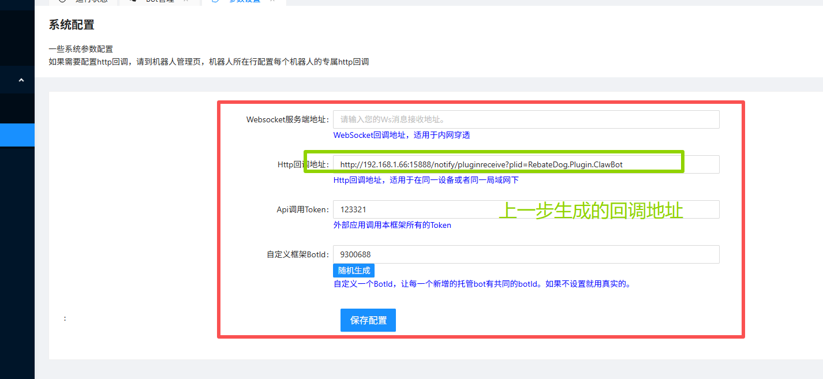Save settings with the 保存配置 button

(368, 320)
